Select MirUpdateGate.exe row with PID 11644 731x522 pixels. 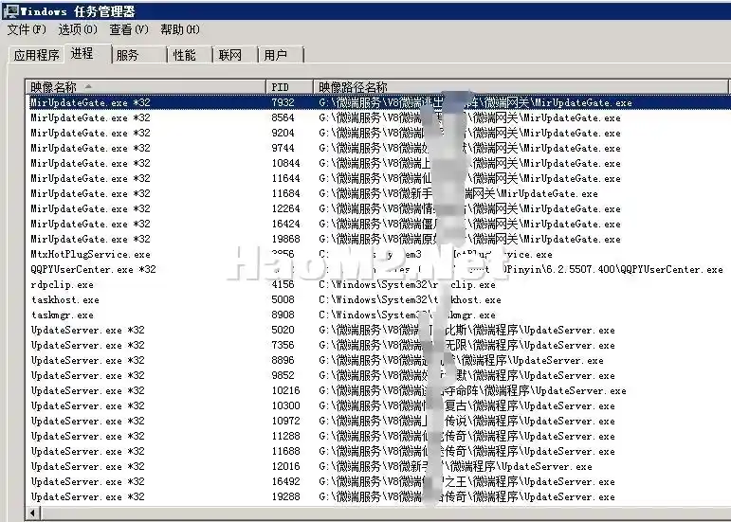378,178
